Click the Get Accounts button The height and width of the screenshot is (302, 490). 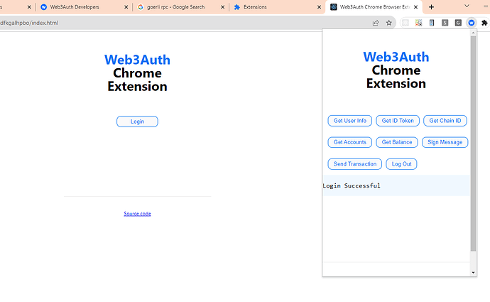tap(349, 142)
